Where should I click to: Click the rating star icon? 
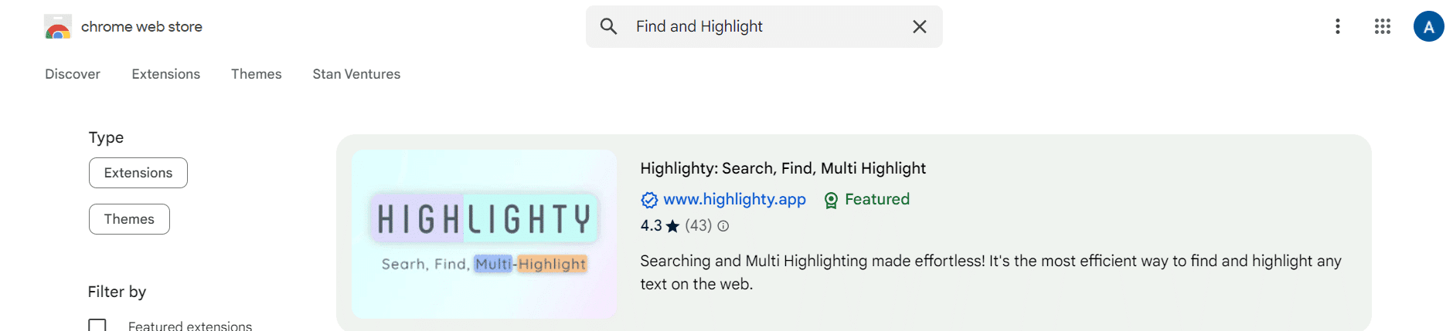(672, 226)
